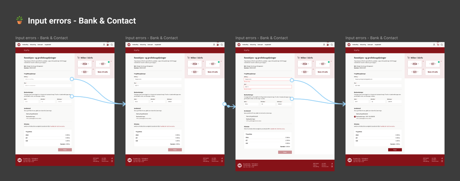This screenshot has width=460, height=181.
Task: Select the first frame's 'Input errors - Bank & Contact' label
Action: tap(42, 38)
